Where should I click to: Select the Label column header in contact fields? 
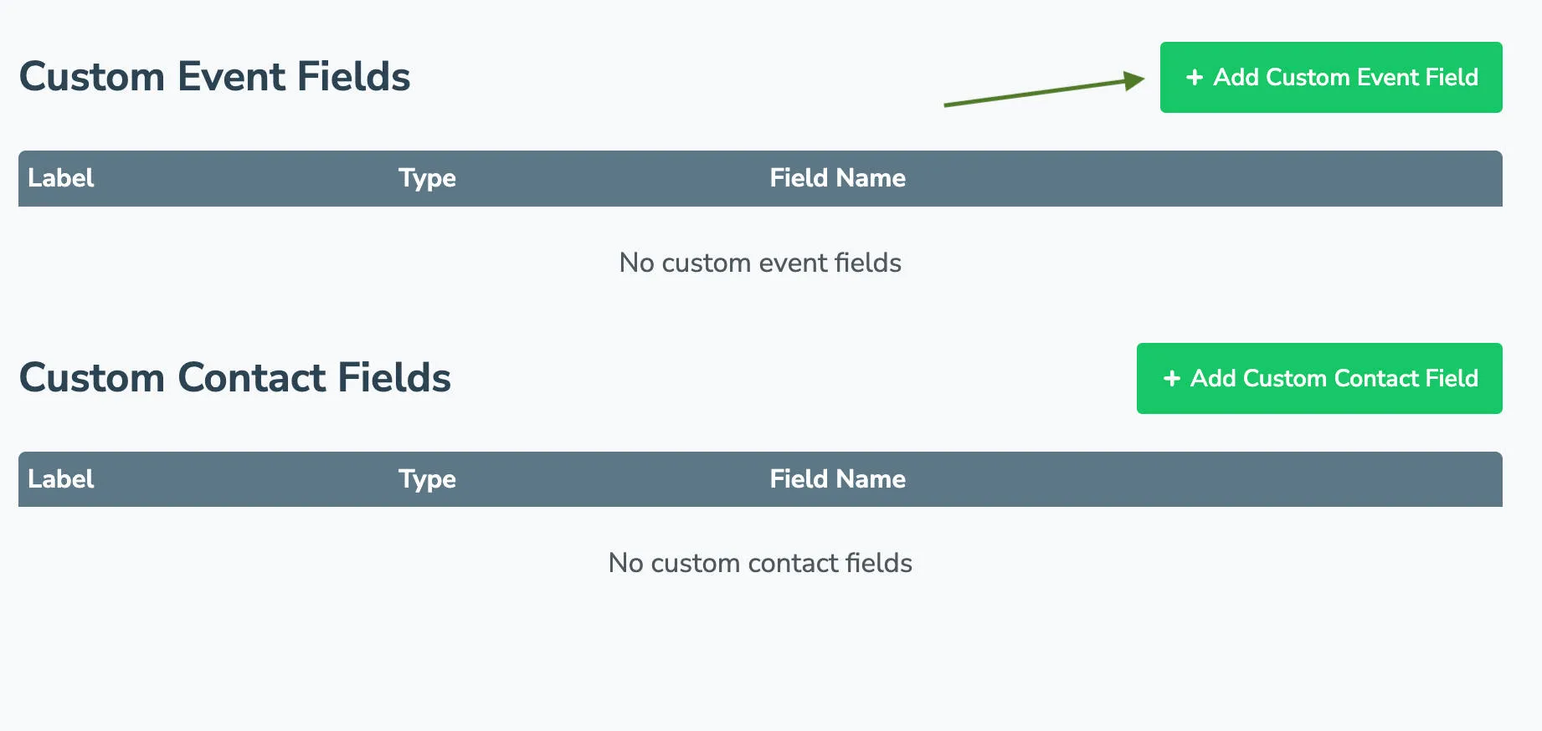point(59,478)
